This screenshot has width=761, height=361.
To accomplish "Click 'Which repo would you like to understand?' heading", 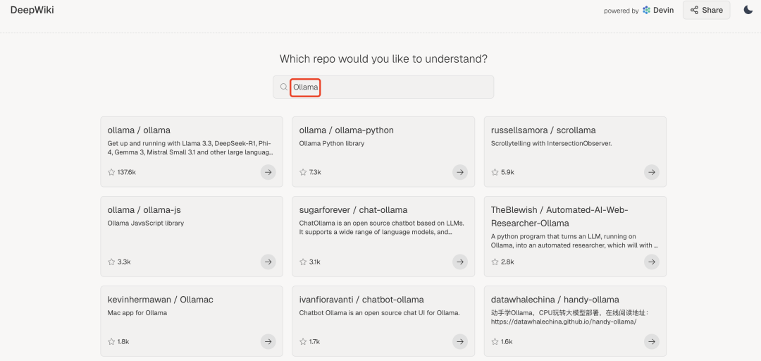I will click(383, 59).
